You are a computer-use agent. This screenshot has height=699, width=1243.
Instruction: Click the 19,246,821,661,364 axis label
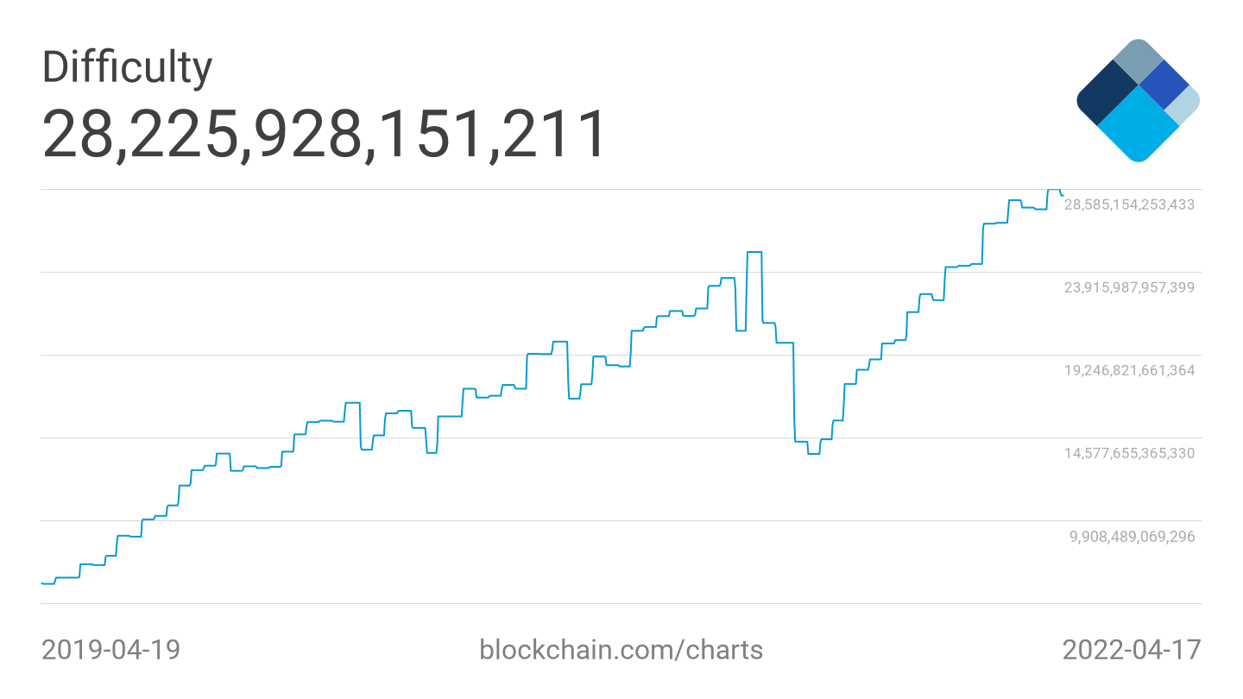click(x=1129, y=370)
